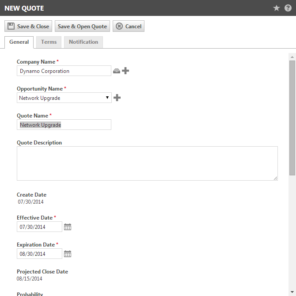Select the General tab
Viewport: 296px width, 296px height.
[19, 42]
